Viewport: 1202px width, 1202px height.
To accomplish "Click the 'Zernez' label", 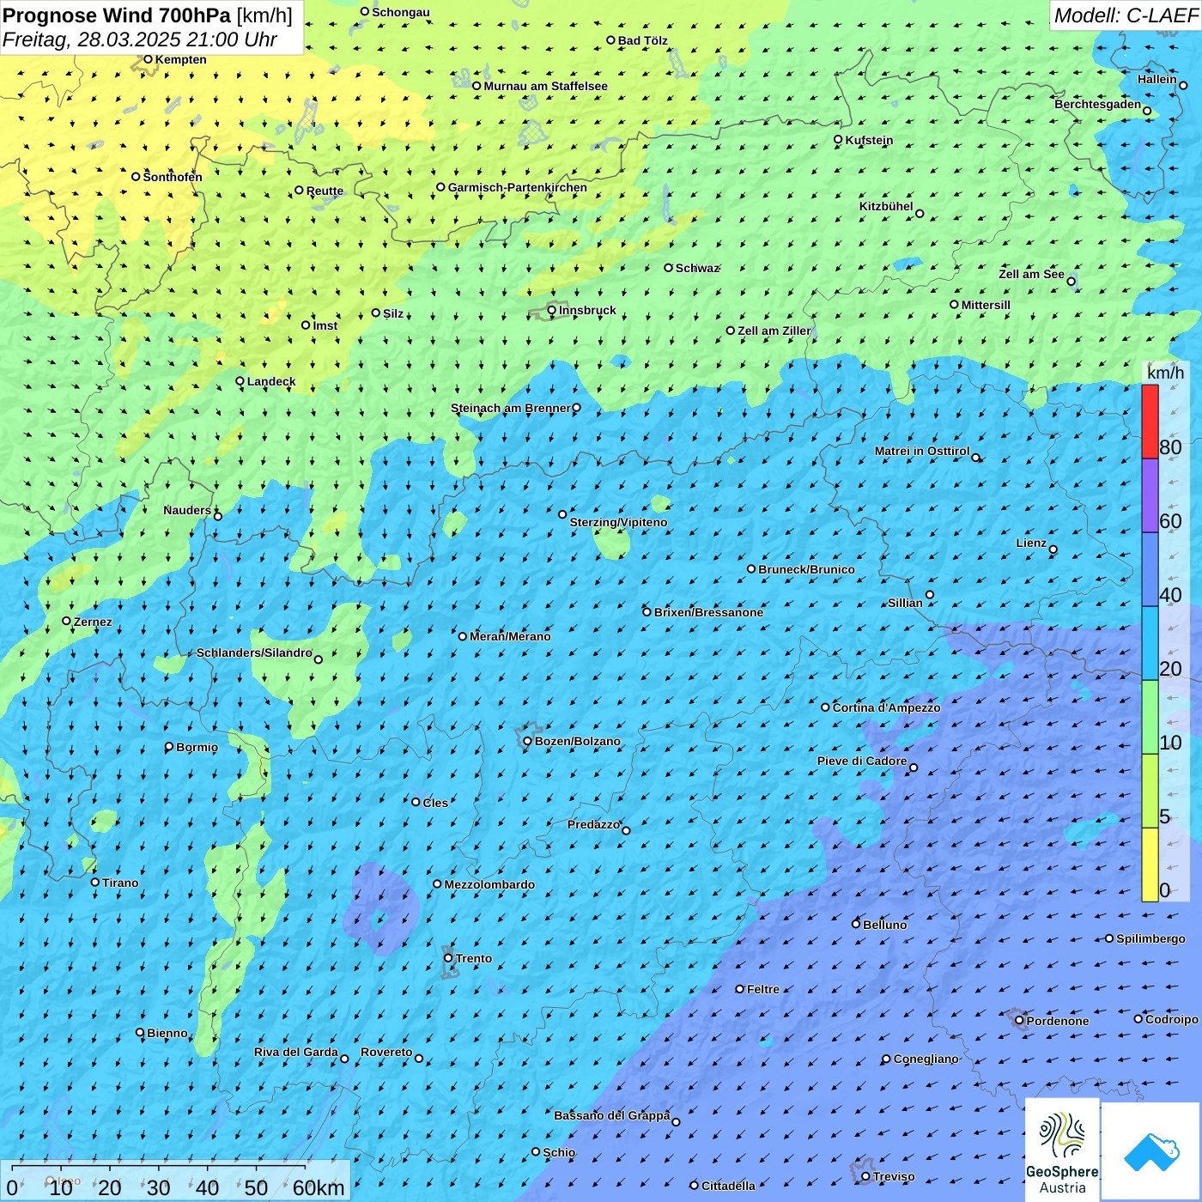I will [93, 622].
